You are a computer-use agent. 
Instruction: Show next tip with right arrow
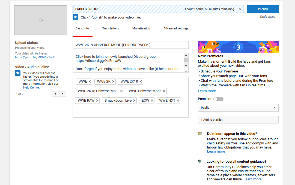62,94
